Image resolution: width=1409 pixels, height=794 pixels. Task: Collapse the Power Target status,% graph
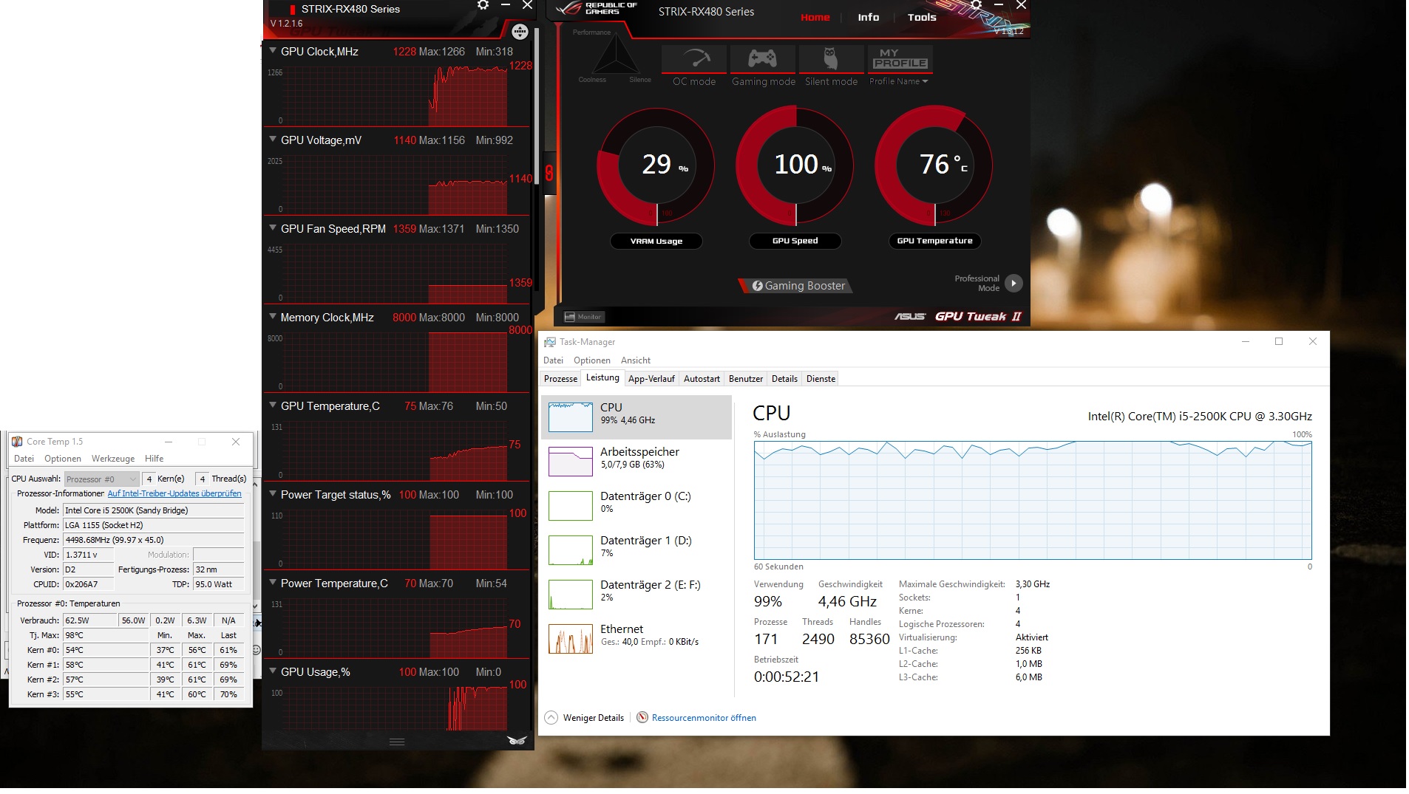coord(274,494)
